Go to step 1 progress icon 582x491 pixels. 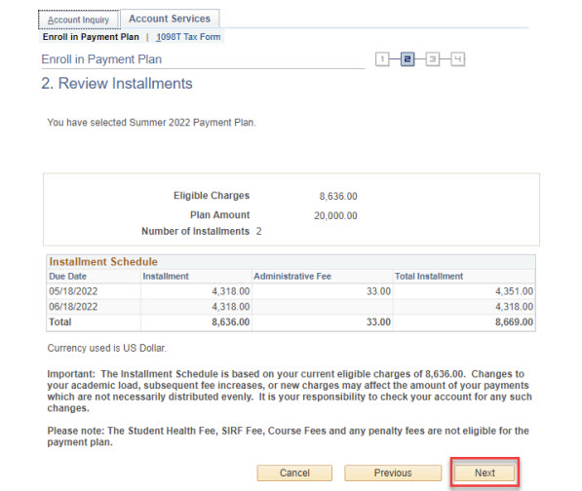(x=382, y=59)
